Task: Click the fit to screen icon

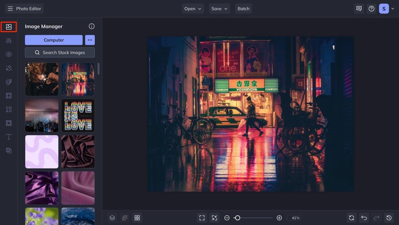Action: coord(202,218)
